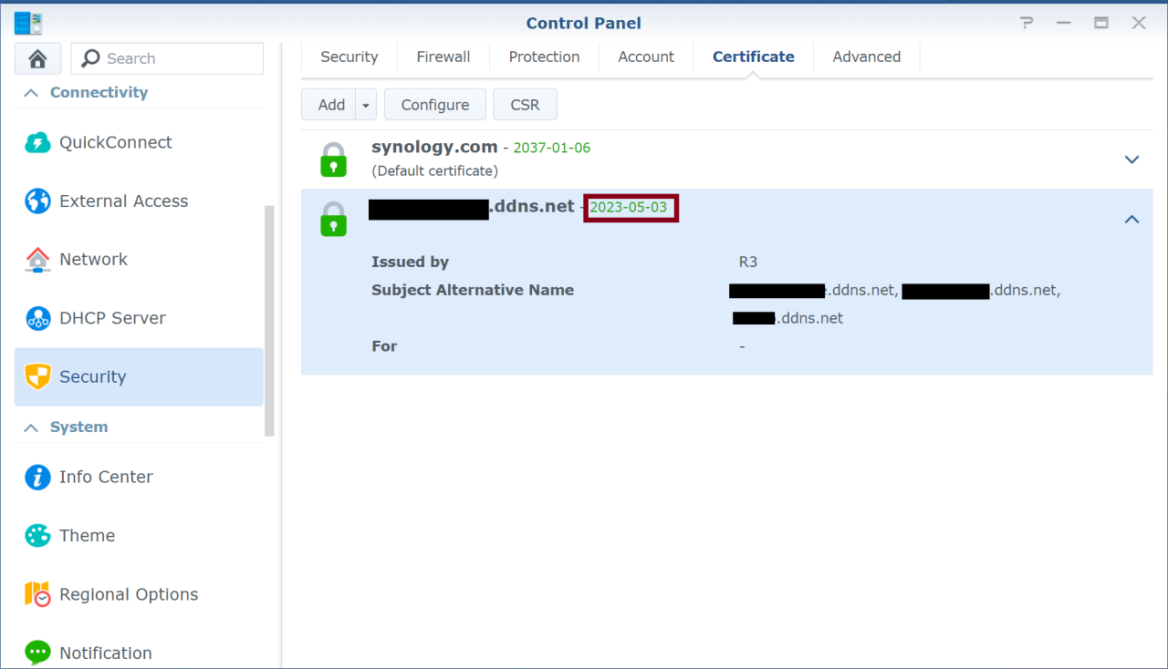This screenshot has height=669, width=1168.
Task: Click the CSR button
Action: pyautogui.click(x=525, y=104)
